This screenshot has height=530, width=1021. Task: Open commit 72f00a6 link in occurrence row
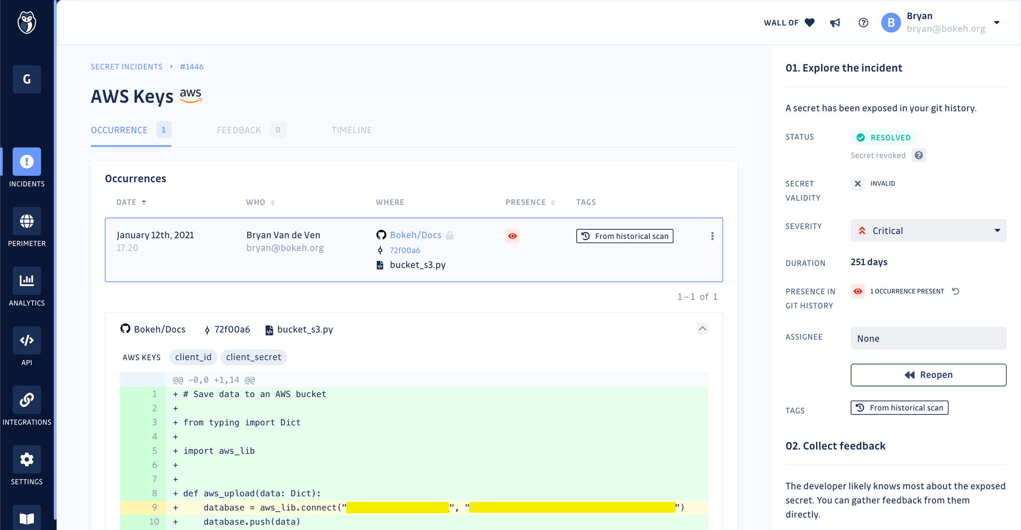405,250
